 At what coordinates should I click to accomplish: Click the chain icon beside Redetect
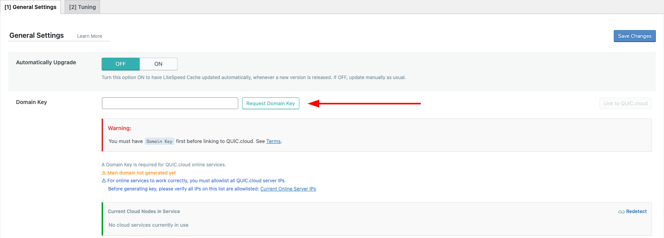click(x=621, y=212)
